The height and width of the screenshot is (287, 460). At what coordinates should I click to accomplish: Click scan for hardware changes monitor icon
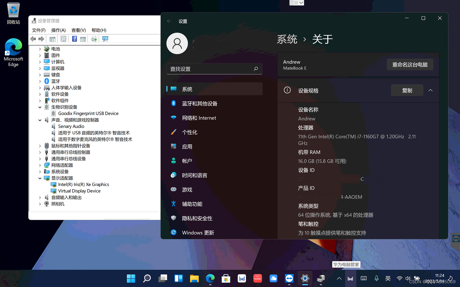click(105, 39)
